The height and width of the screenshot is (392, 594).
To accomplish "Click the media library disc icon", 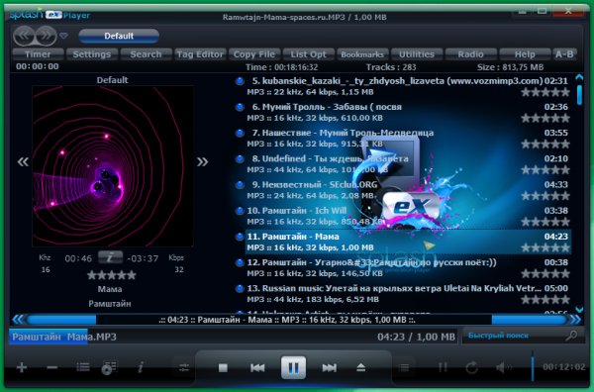I will click(x=110, y=367).
